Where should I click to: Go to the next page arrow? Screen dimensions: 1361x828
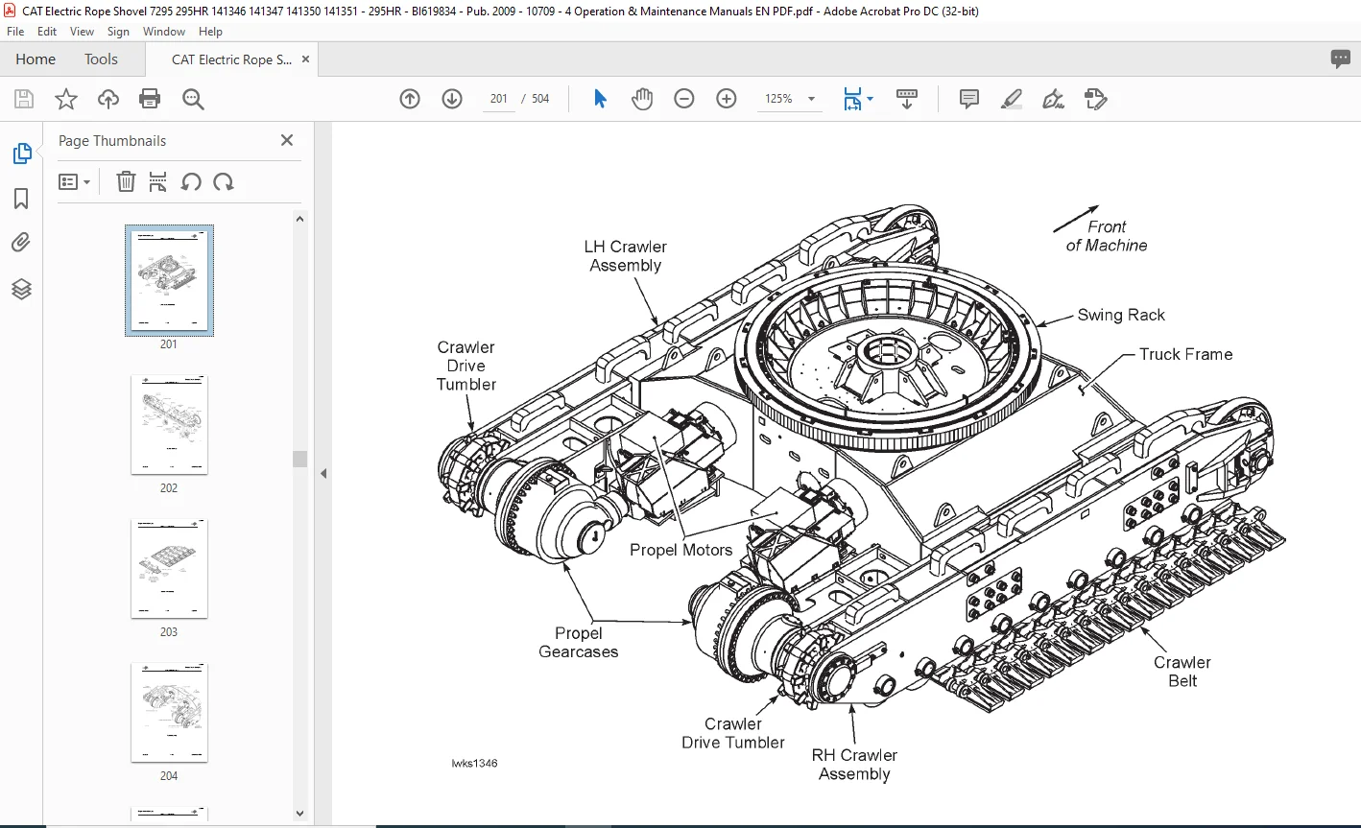[x=452, y=99]
